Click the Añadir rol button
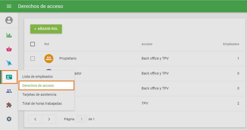Image resolution: width=247 pixels, height=130 pixels. 46,29
